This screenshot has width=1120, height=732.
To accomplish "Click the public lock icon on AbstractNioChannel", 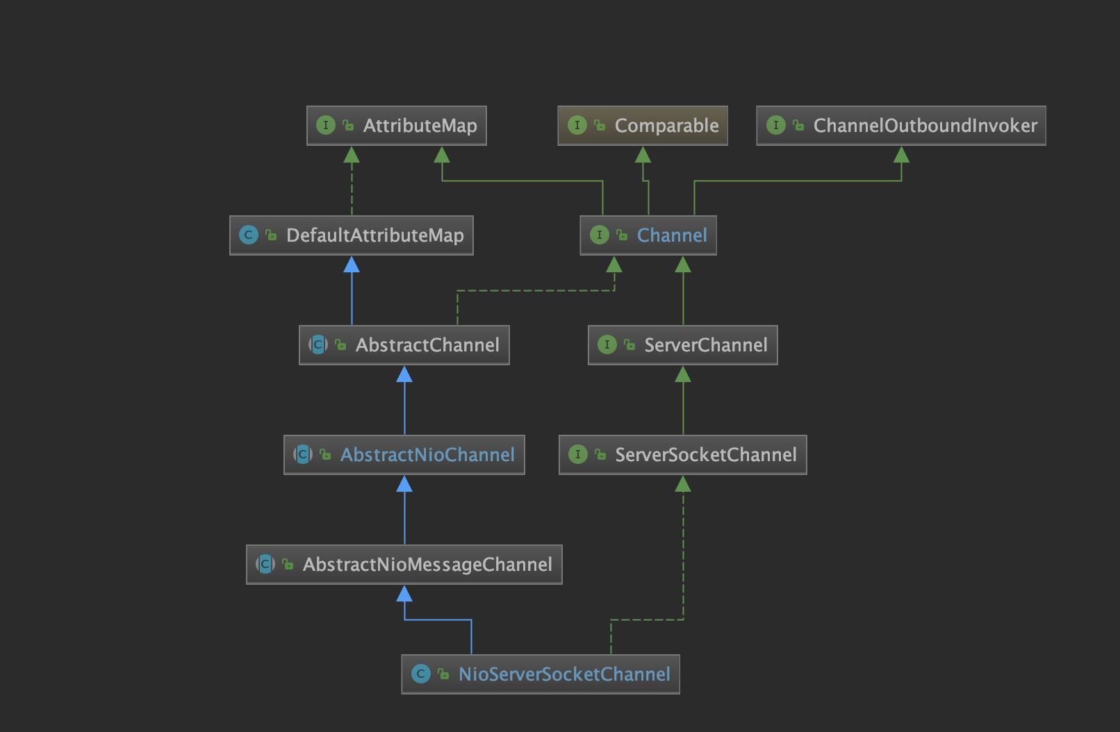I will (x=326, y=455).
